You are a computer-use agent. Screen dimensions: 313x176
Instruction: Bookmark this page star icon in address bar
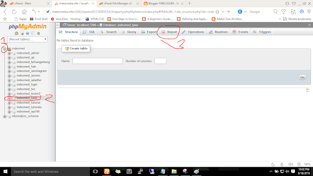pos(218,12)
